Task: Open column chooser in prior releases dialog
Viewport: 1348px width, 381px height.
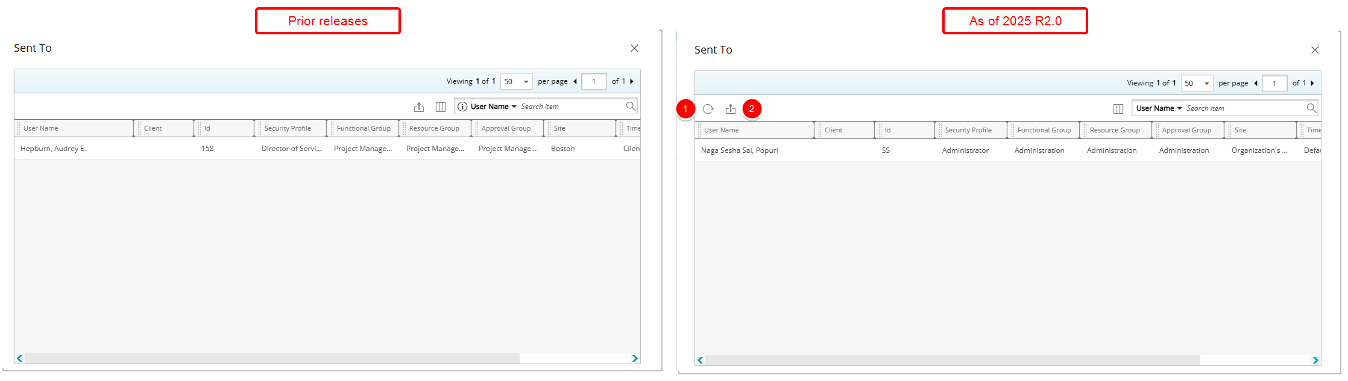Action: (441, 107)
